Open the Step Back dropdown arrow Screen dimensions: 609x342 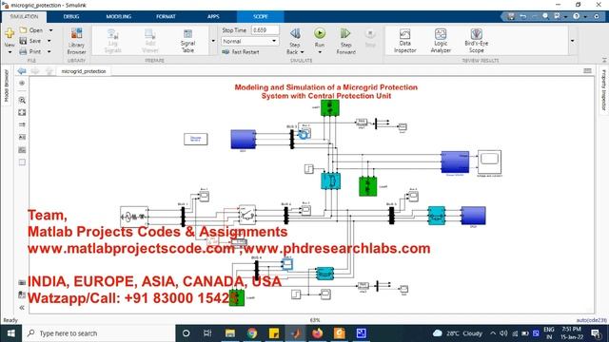(x=303, y=52)
